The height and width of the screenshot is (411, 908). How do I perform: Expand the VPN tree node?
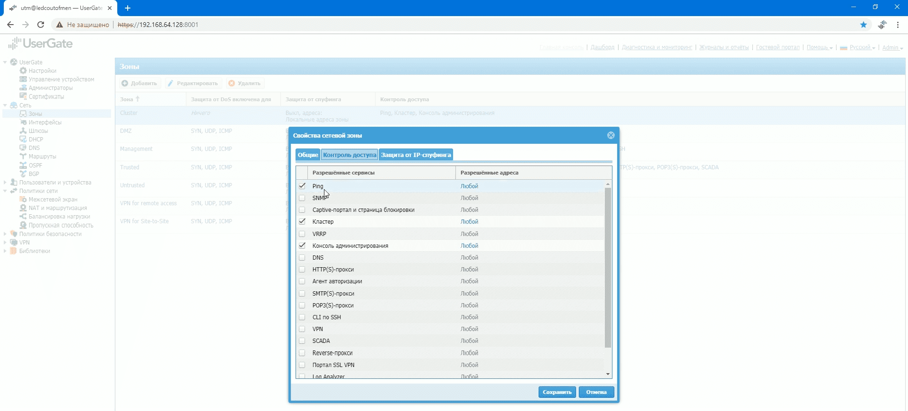(x=5, y=242)
